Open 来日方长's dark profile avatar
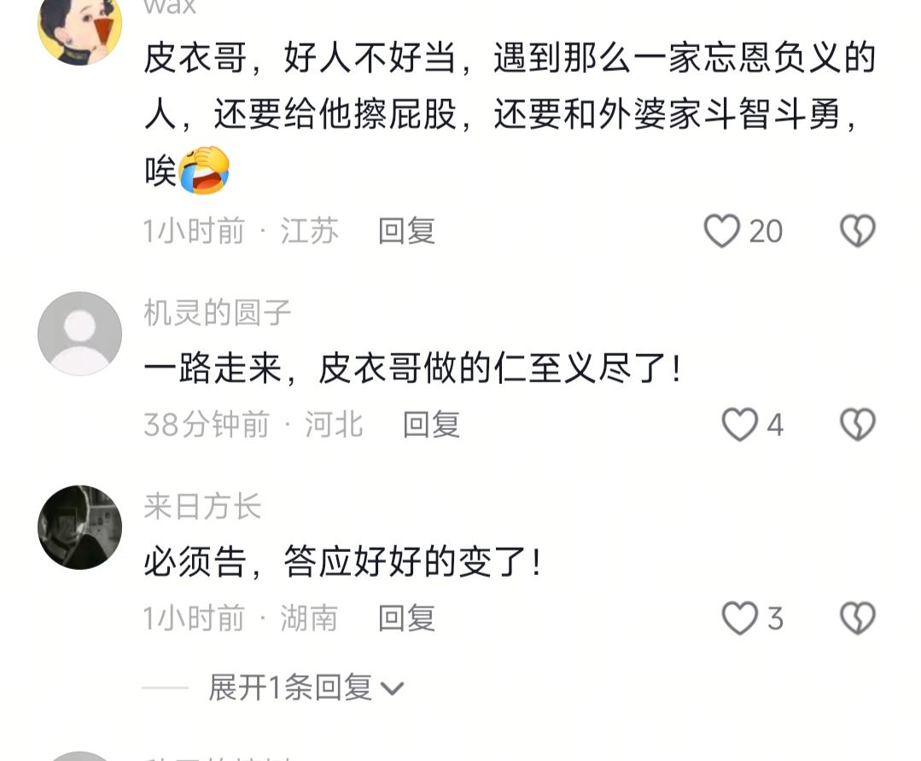The image size is (921, 761). pos(80,527)
